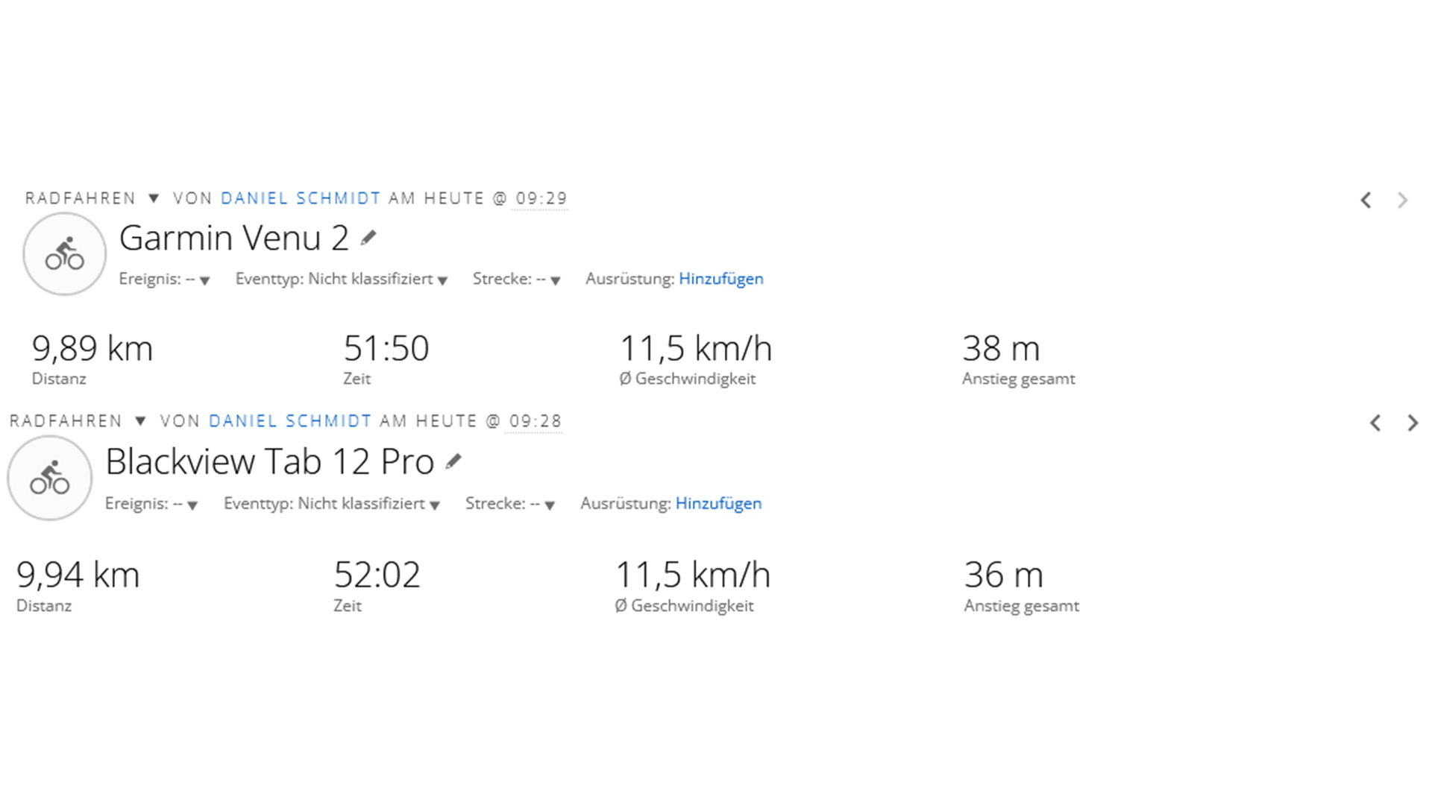Open Radfahren activity type dropdown for Garmin Venu 2
The height and width of the screenshot is (805, 1432).
(x=154, y=198)
